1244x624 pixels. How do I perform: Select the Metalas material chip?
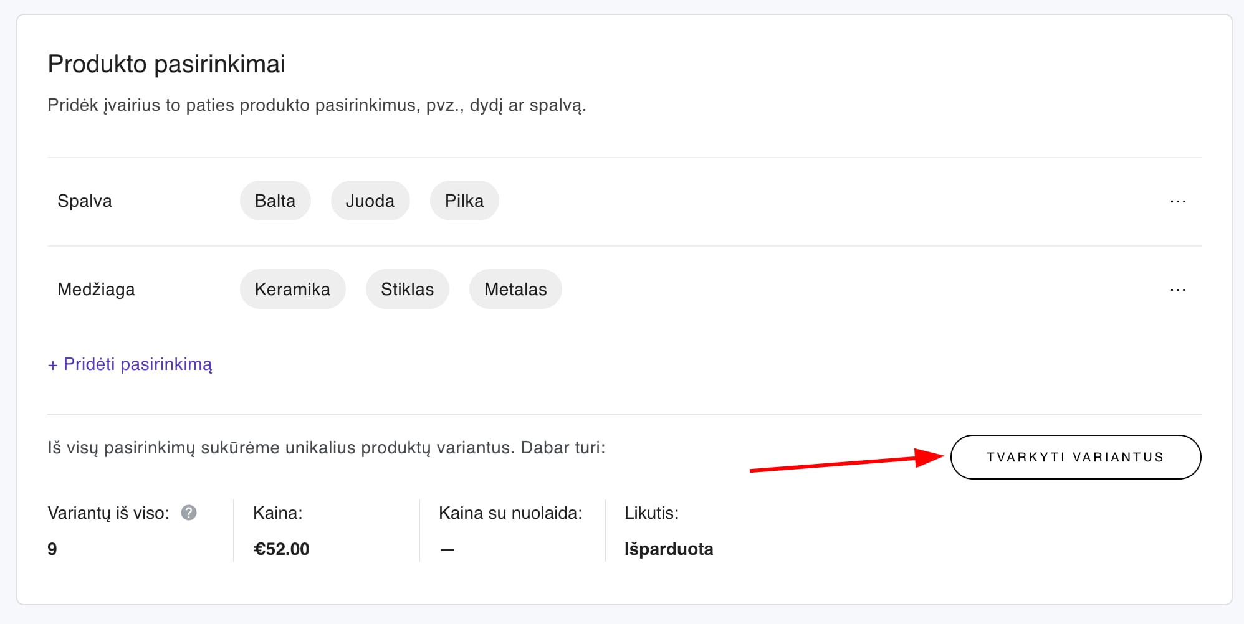(515, 290)
